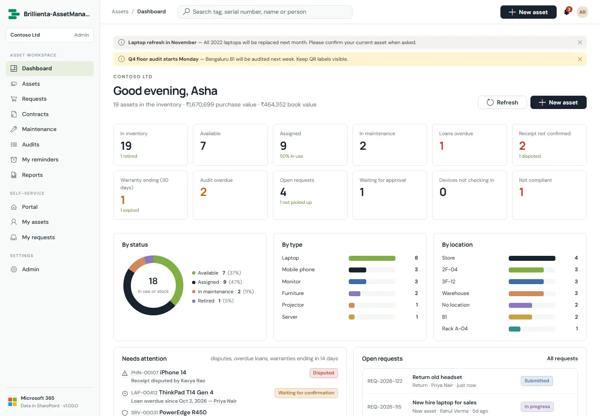Click the Dashboard grid icon in sidebar
600x416 pixels.
[x=14, y=69]
